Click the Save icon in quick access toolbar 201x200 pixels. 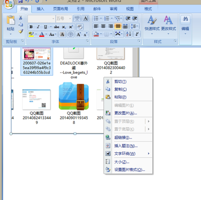point(20,1)
